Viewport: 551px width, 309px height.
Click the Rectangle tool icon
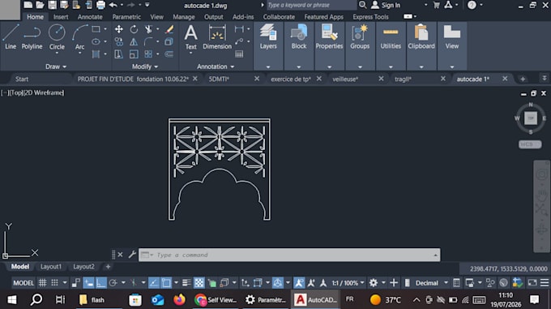96,29
